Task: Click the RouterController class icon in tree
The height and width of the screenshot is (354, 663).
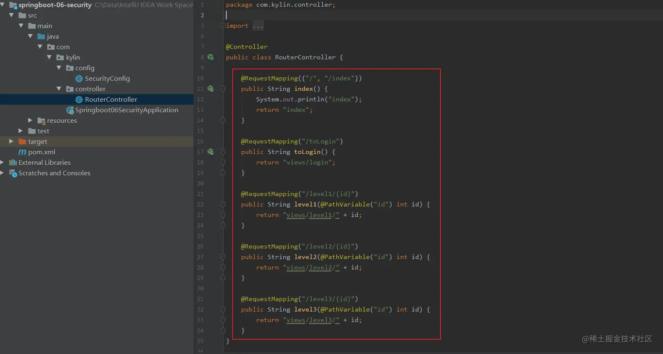Action: 79,99
